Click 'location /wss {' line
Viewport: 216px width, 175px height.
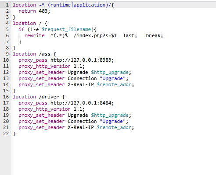click(x=34, y=54)
